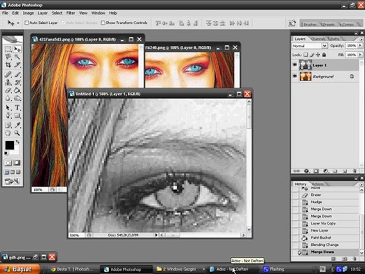Click create new layer icon in Layers panel
365x274 pixels.
pyautogui.click(x=345, y=171)
